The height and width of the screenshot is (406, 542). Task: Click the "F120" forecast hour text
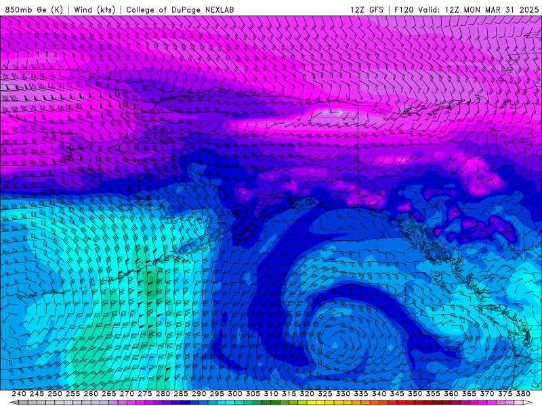coord(404,9)
